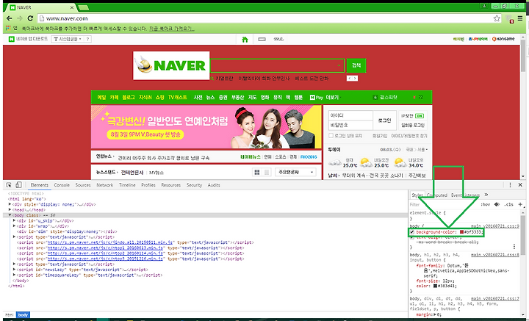Screen dimensions: 529x321
Task: Check the 로그인 상태 유지 checkbox
Action: click(331, 136)
